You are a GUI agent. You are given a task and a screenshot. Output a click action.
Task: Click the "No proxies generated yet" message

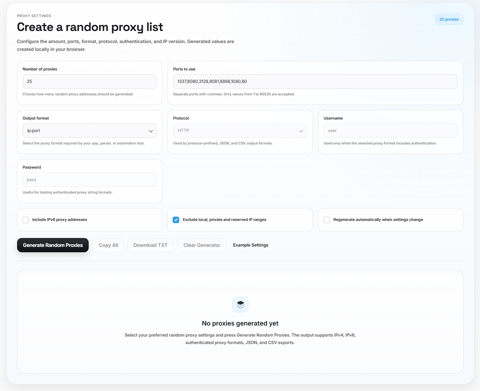click(x=240, y=323)
